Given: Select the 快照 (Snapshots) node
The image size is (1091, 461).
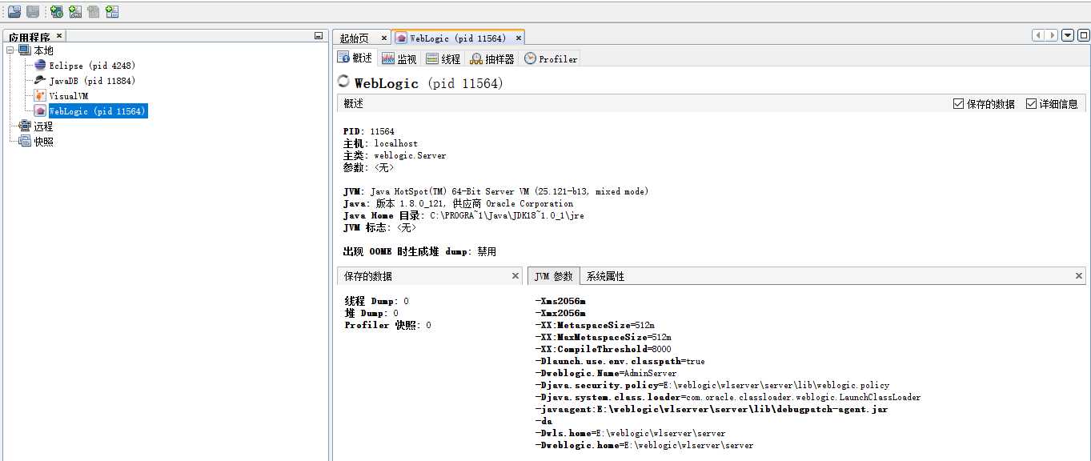Looking at the screenshot, I should [43, 142].
